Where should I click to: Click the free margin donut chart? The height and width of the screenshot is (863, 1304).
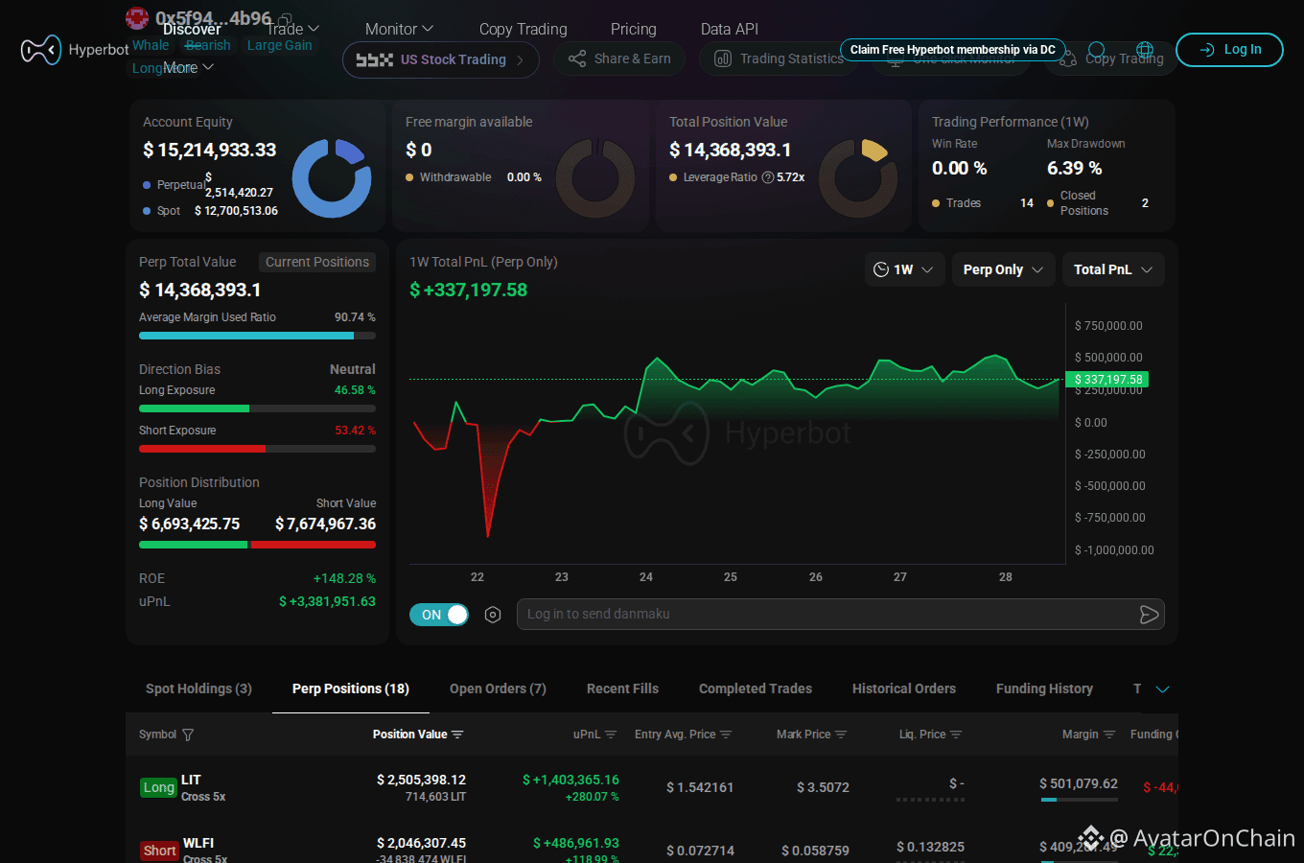click(x=595, y=178)
